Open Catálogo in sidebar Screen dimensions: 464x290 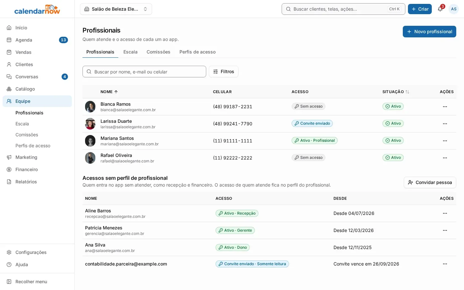click(37, 89)
